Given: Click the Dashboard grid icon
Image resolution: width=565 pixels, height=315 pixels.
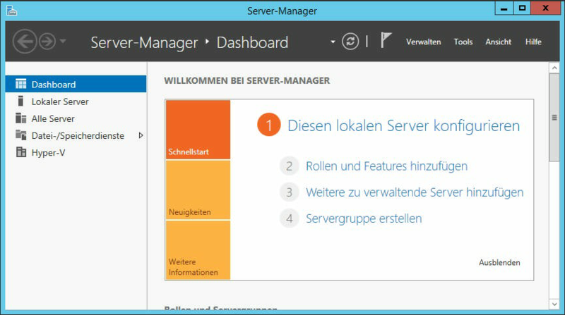Looking at the screenshot, I should click(21, 84).
